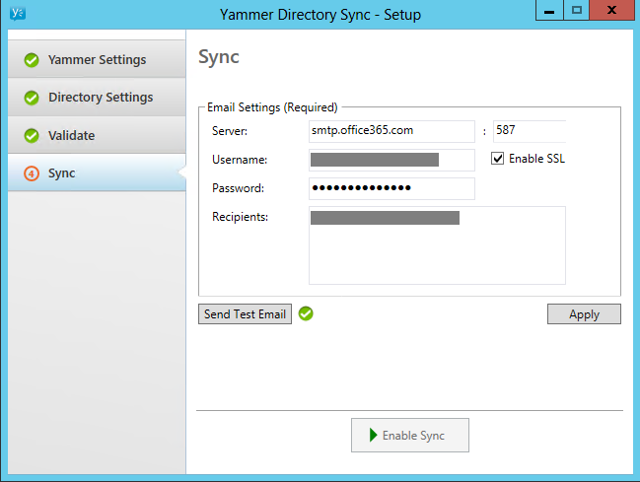Maximize the Yammer Directory Sync window
Screen dimensions: 640x482
click(576, 10)
